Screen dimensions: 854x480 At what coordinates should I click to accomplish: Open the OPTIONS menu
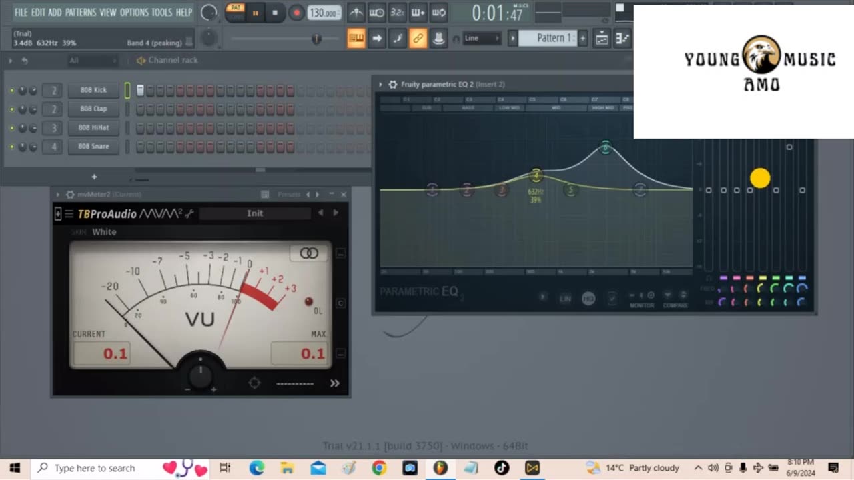click(x=134, y=12)
